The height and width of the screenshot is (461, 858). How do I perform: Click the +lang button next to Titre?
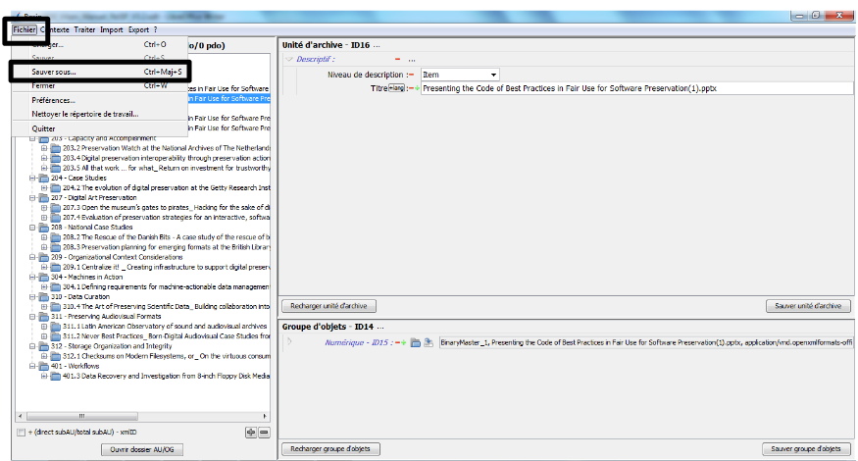tap(396, 88)
